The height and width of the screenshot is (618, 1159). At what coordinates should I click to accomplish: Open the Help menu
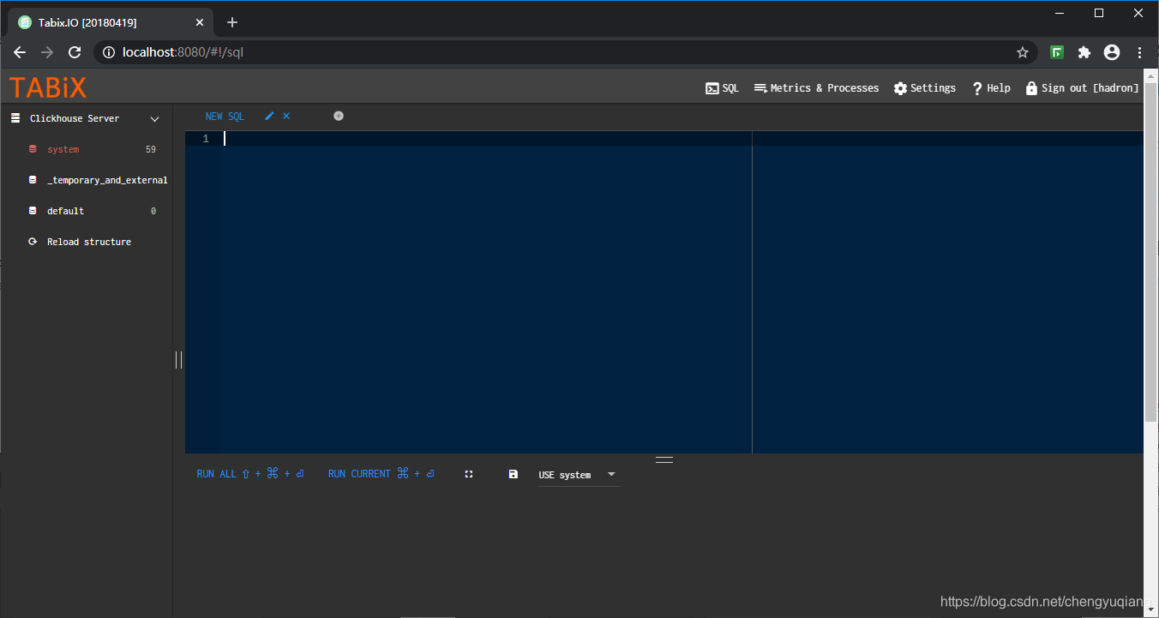[x=991, y=88]
